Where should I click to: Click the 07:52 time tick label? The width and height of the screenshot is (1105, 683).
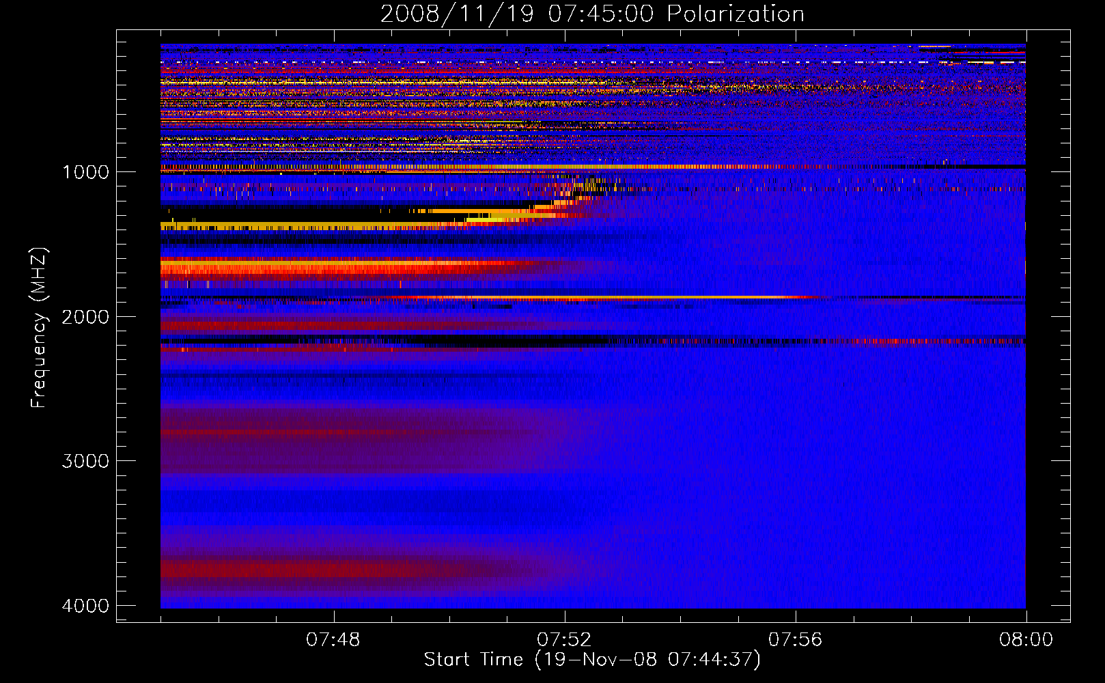(564, 640)
